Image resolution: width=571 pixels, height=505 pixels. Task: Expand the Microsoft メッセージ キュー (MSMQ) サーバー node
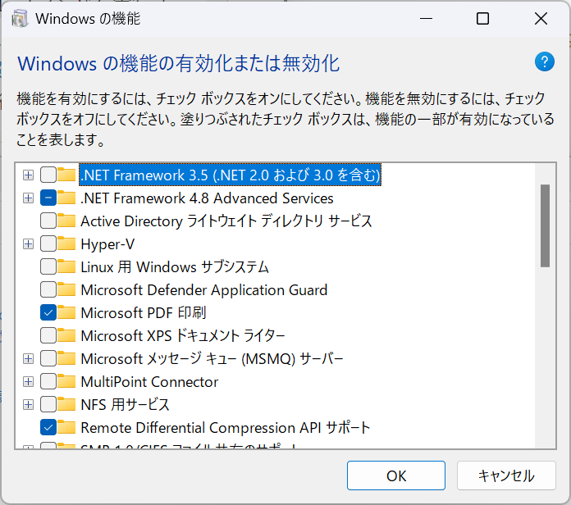point(28,359)
